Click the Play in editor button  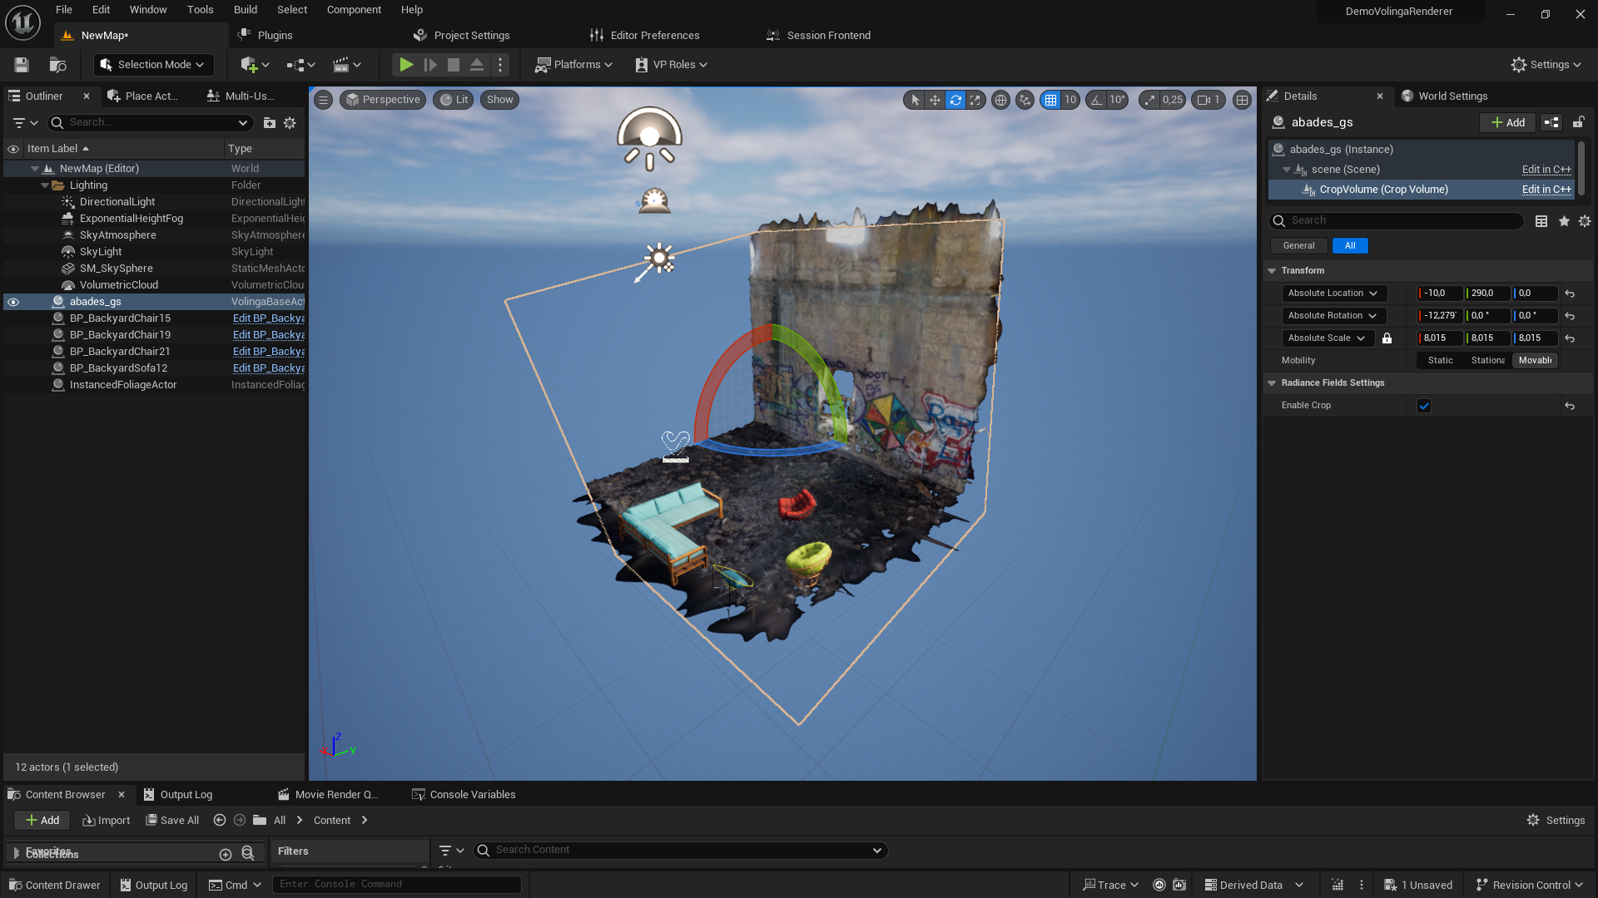tap(405, 65)
